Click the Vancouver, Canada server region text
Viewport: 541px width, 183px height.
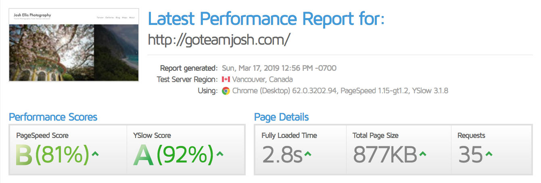pos(263,79)
